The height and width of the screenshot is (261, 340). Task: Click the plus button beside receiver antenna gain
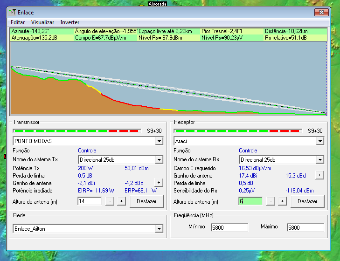319,175
